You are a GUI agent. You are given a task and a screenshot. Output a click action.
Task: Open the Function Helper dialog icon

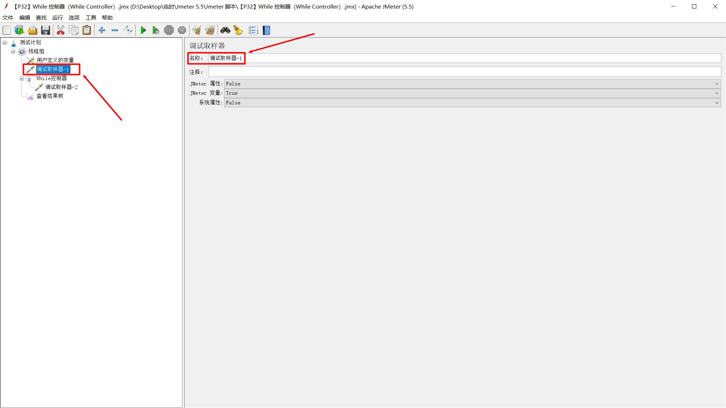[x=253, y=30]
